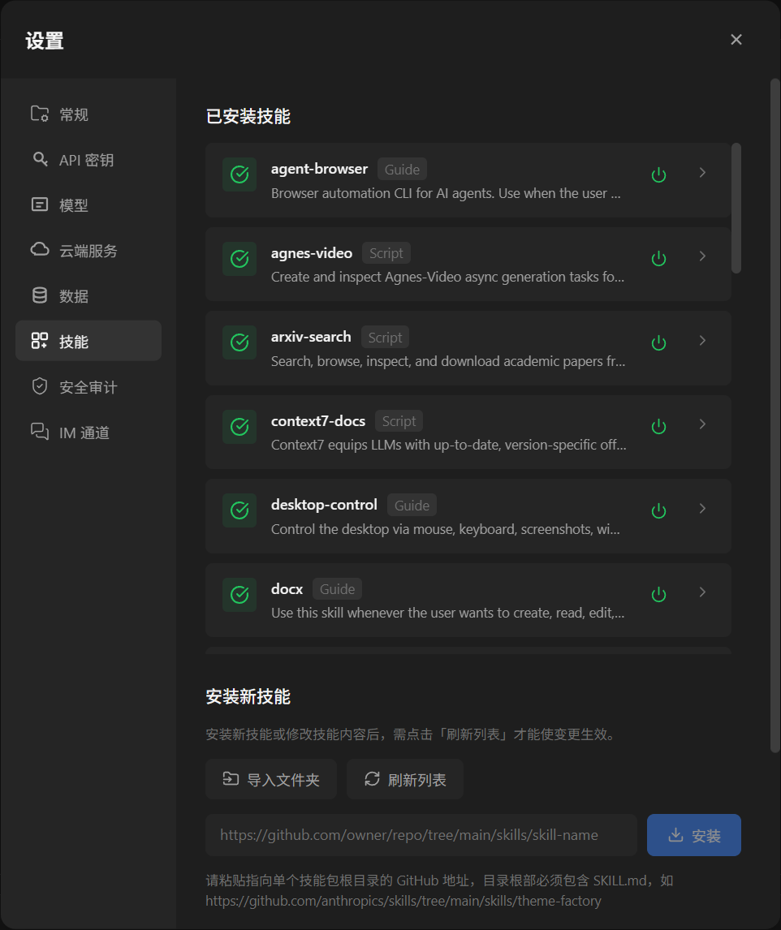
Task: Expand agnes-video details with chevron
Action: pos(703,256)
